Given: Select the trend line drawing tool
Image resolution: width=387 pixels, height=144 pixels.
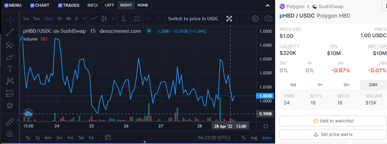Looking at the screenshot, I should [x=10, y=32].
